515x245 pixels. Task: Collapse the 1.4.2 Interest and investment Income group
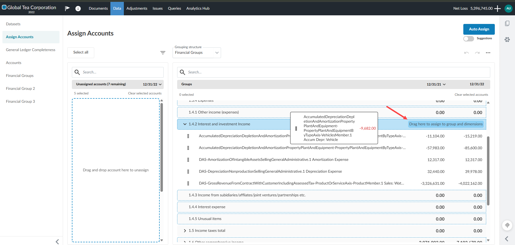click(185, 124)
